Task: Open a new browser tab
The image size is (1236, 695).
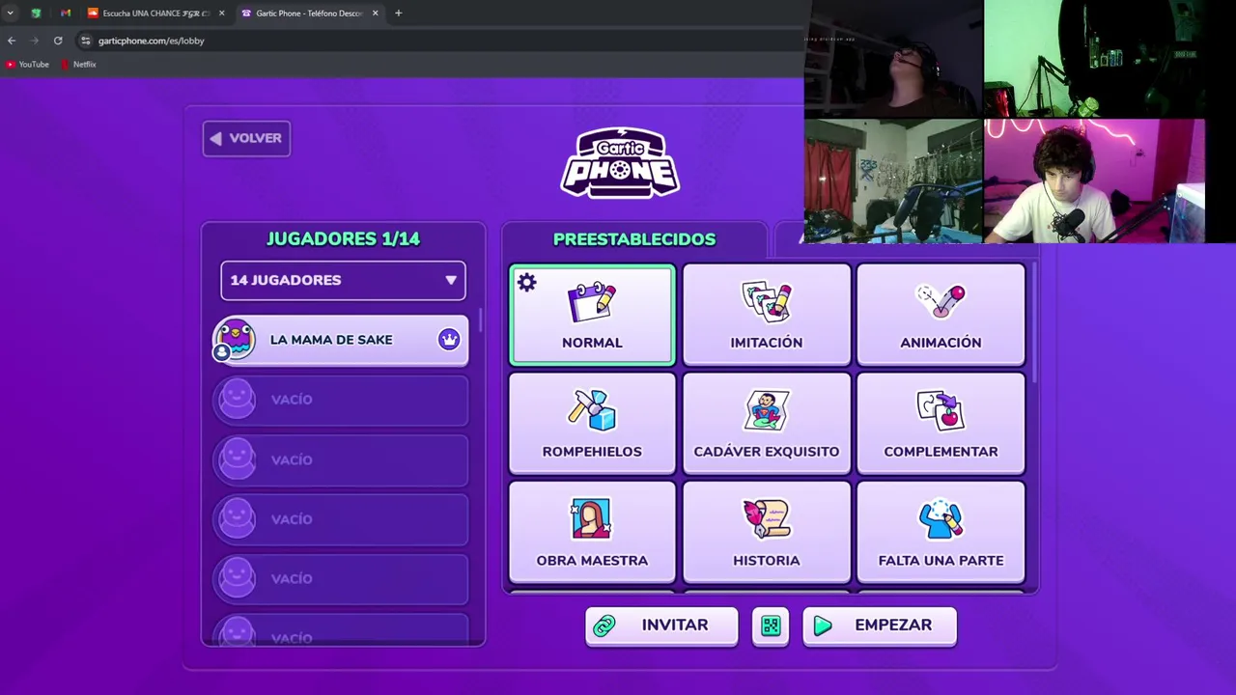Action: click(x=398, y=13)
